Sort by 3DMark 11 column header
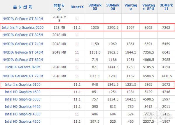The height and width of the screenshot is (125, 175). point(166,7)
